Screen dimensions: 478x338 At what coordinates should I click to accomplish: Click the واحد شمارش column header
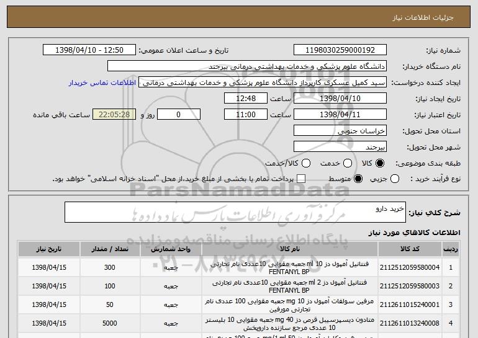pos(171,249)
